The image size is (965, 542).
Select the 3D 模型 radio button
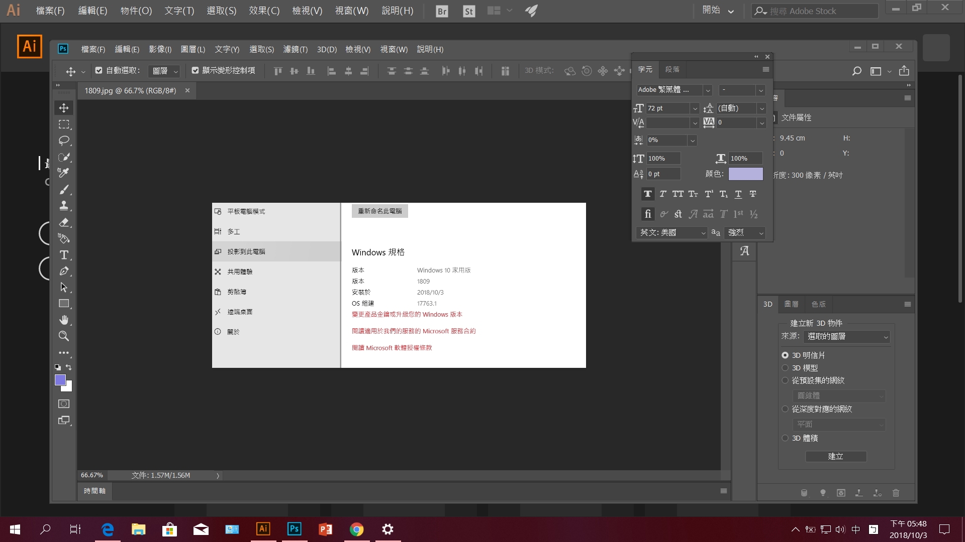pos(785,367)
